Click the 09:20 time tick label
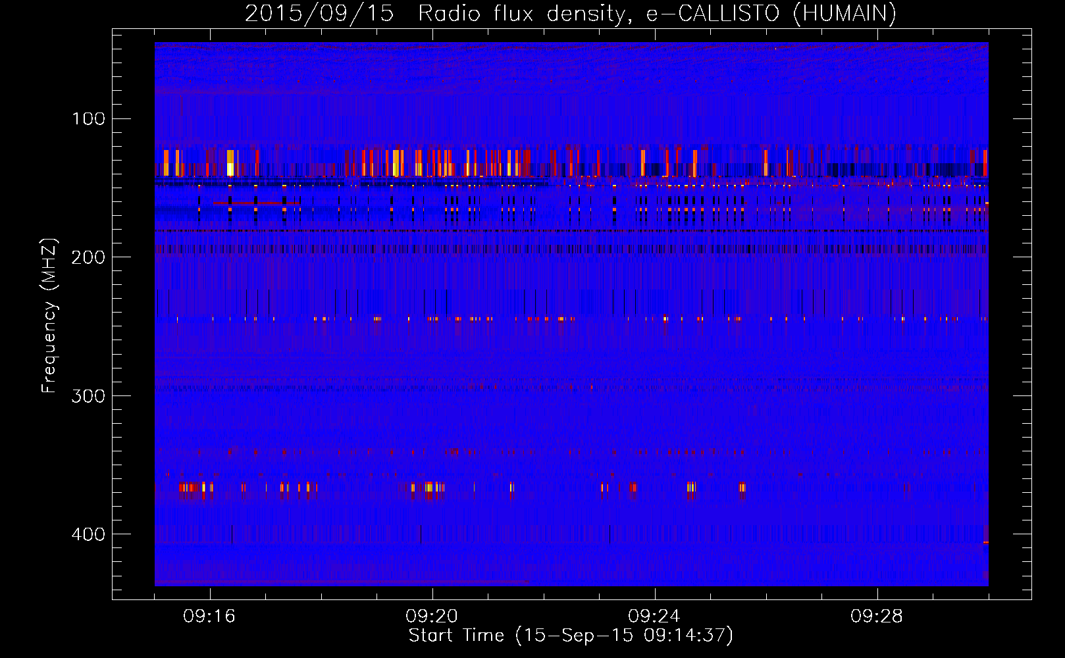Image resolution: width=1065 pixels, height=658 pixels. coord(432,617)
